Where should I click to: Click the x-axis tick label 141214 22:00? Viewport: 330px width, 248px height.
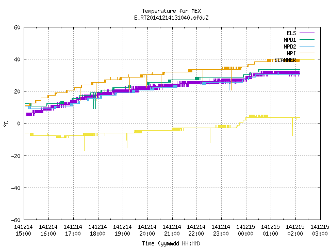tap(196, 230)
